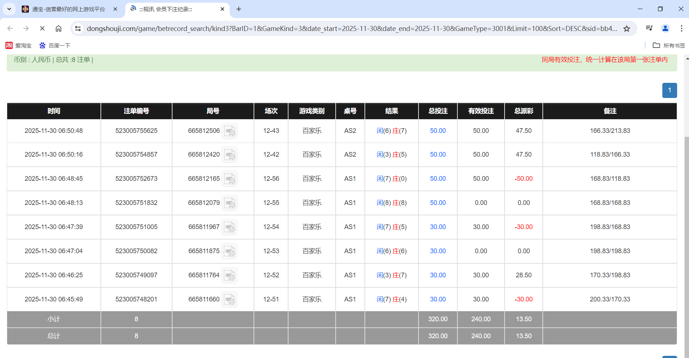689x358 pixels.
Task: Play the video replay for round 665812506
Action: point(230,131)
